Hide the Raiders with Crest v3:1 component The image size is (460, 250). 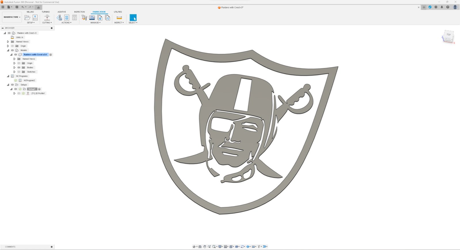16,55
